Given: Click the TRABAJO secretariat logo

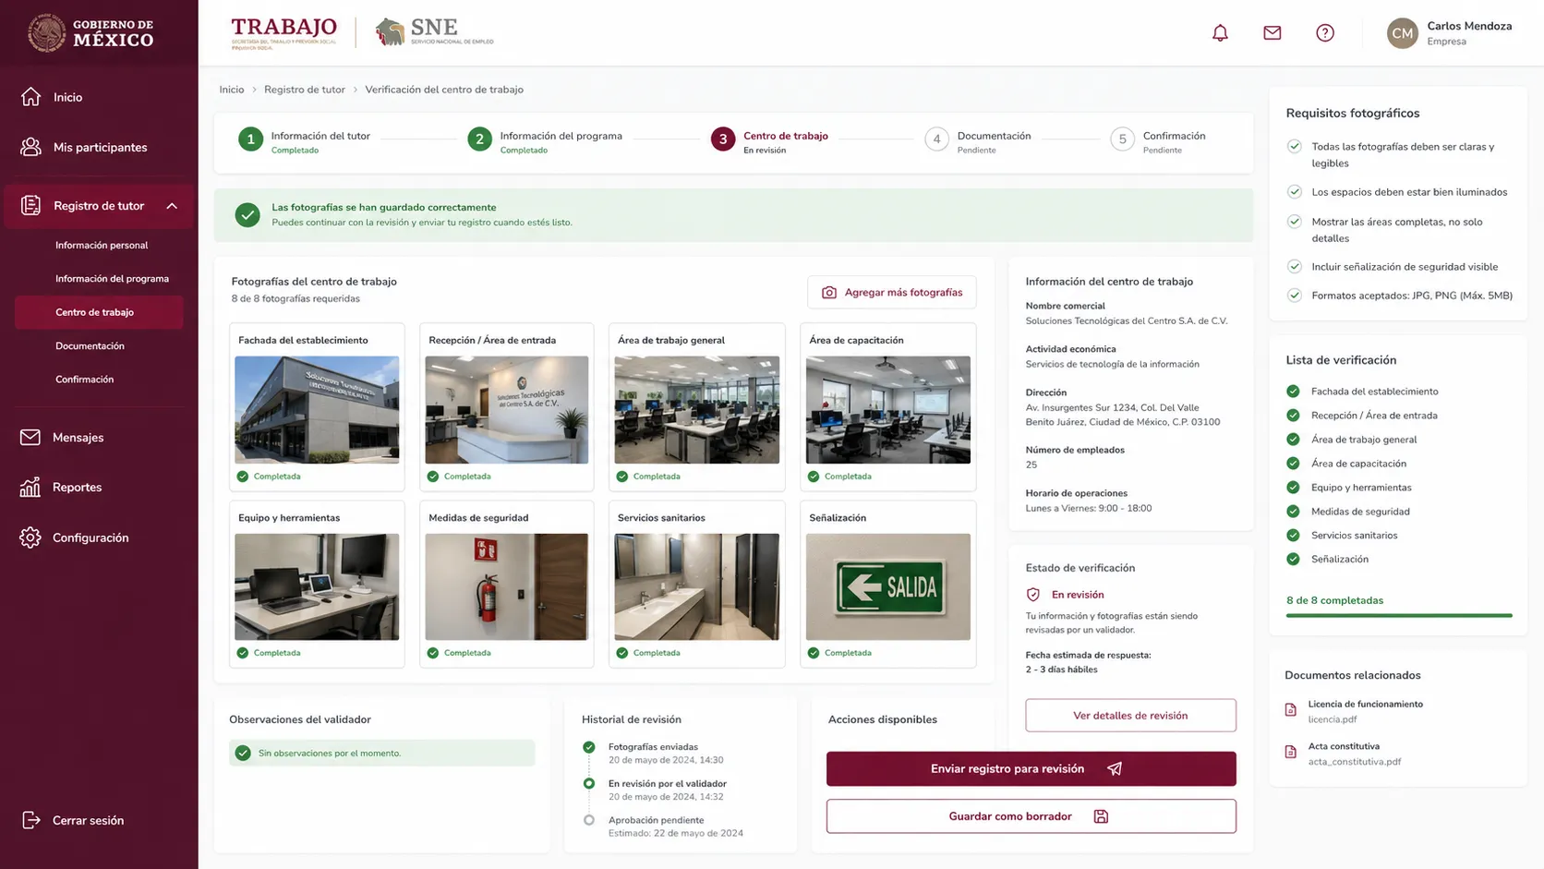Looking at the screenshot, I should click(x=283, y=32).
